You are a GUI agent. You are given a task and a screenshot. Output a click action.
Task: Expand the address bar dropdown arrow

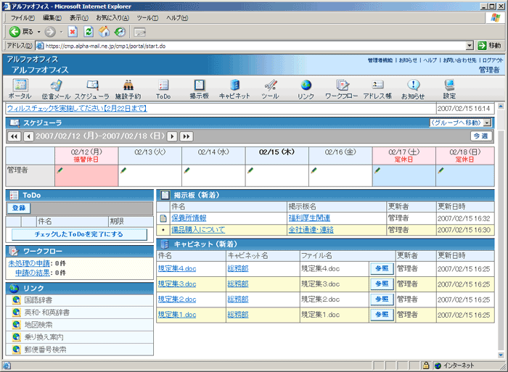point(470,46)
